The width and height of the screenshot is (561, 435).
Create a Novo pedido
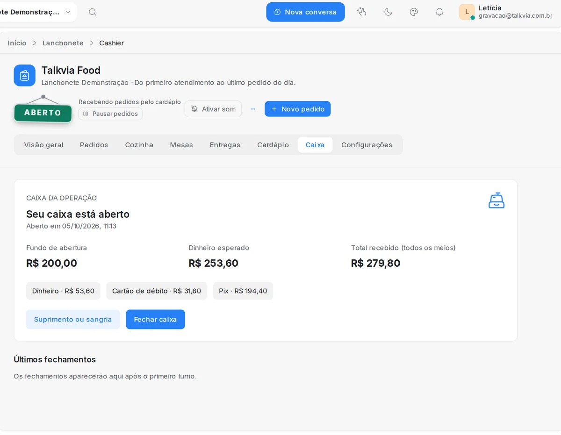tap(298, 109)
